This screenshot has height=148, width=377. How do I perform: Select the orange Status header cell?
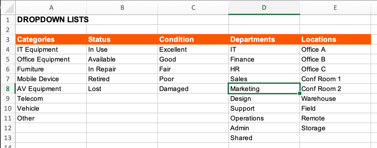pos(122,40)
